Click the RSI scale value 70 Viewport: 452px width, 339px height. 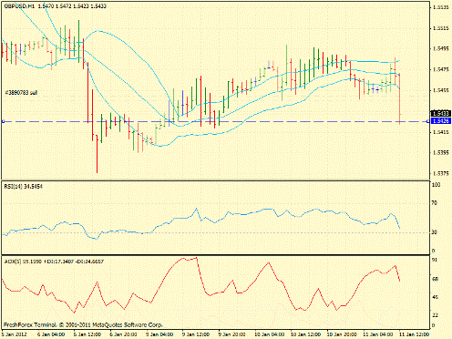pyautogui.click(x=435, y=202)
